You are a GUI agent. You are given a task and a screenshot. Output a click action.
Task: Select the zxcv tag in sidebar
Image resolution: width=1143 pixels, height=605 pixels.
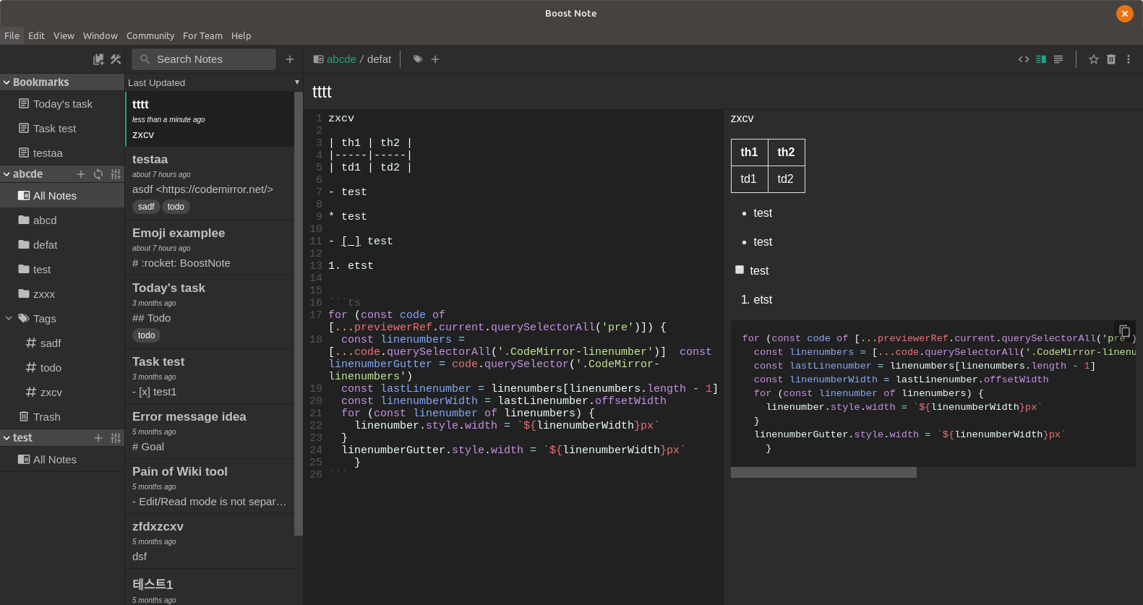click(62, 392)
